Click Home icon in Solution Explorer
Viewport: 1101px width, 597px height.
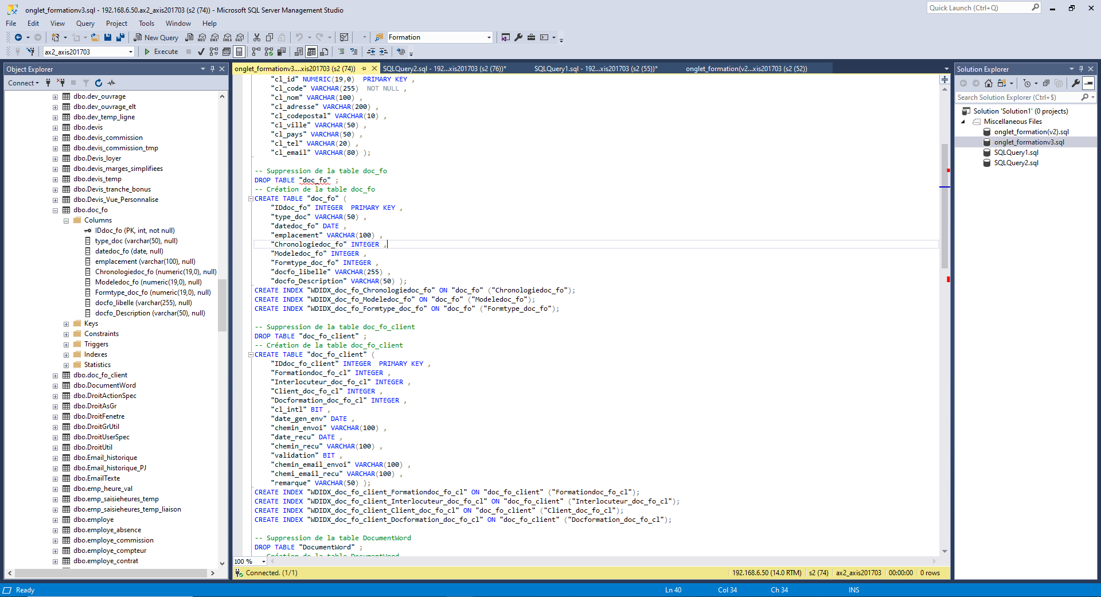pos(989,83)
